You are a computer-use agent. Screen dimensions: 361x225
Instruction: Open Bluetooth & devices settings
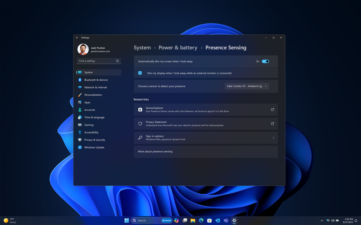(96, 80)
